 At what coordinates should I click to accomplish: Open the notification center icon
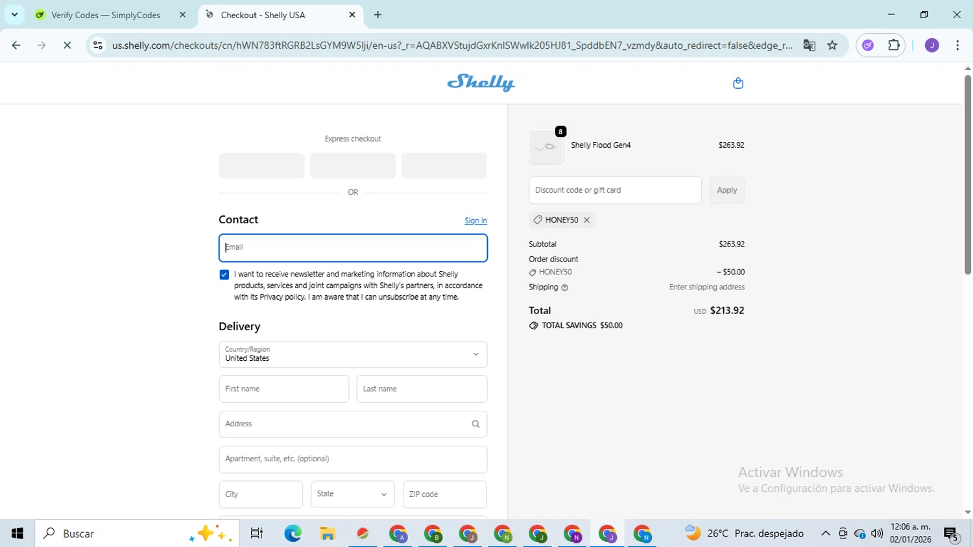click(x=952, y=534)
